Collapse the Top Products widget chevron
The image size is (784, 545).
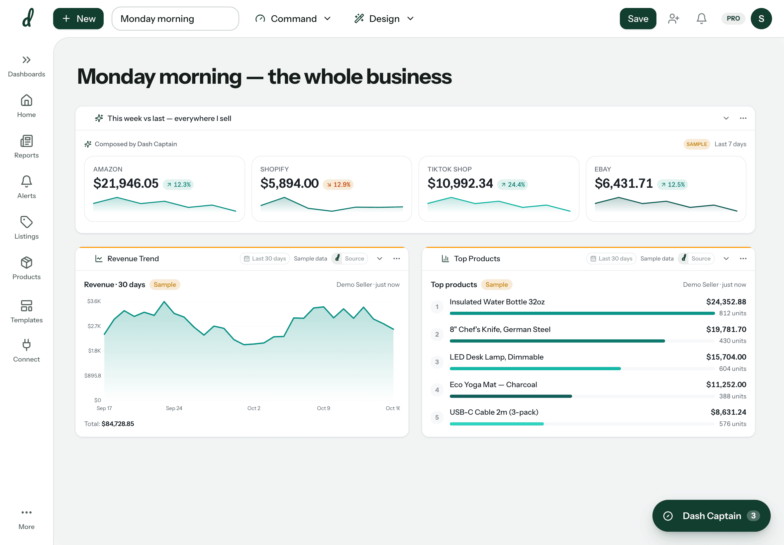point(726,259)
